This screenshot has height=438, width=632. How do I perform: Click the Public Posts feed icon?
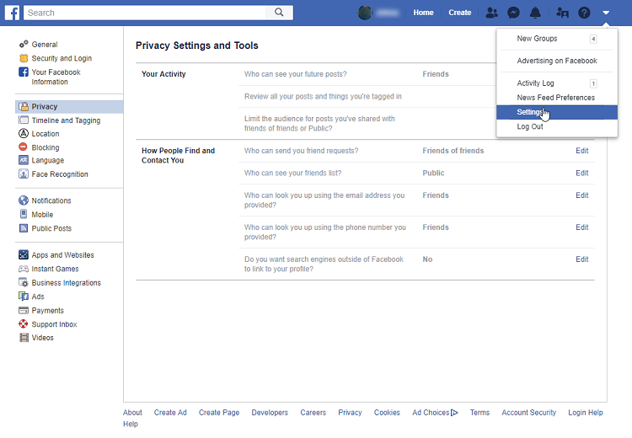point(24,228)
